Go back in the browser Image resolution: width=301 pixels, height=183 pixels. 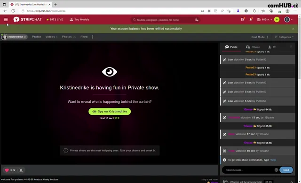click(x=5, y=11)
